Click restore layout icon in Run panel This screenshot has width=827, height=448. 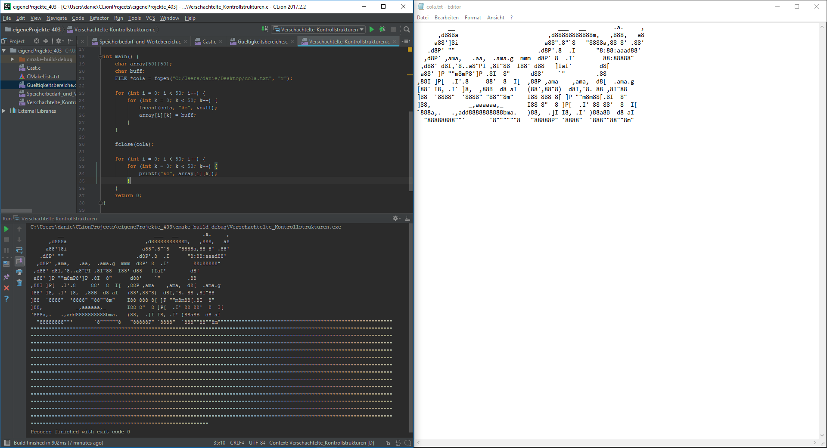(6, 263)
